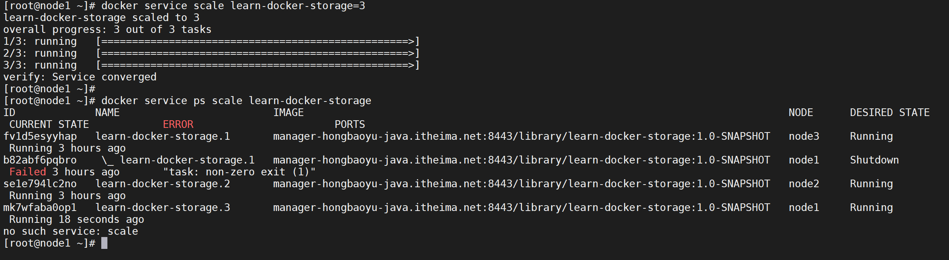Click the terminal cursor at the last prompt
Viewport: 949px width, 260px height.
point(104,243)
